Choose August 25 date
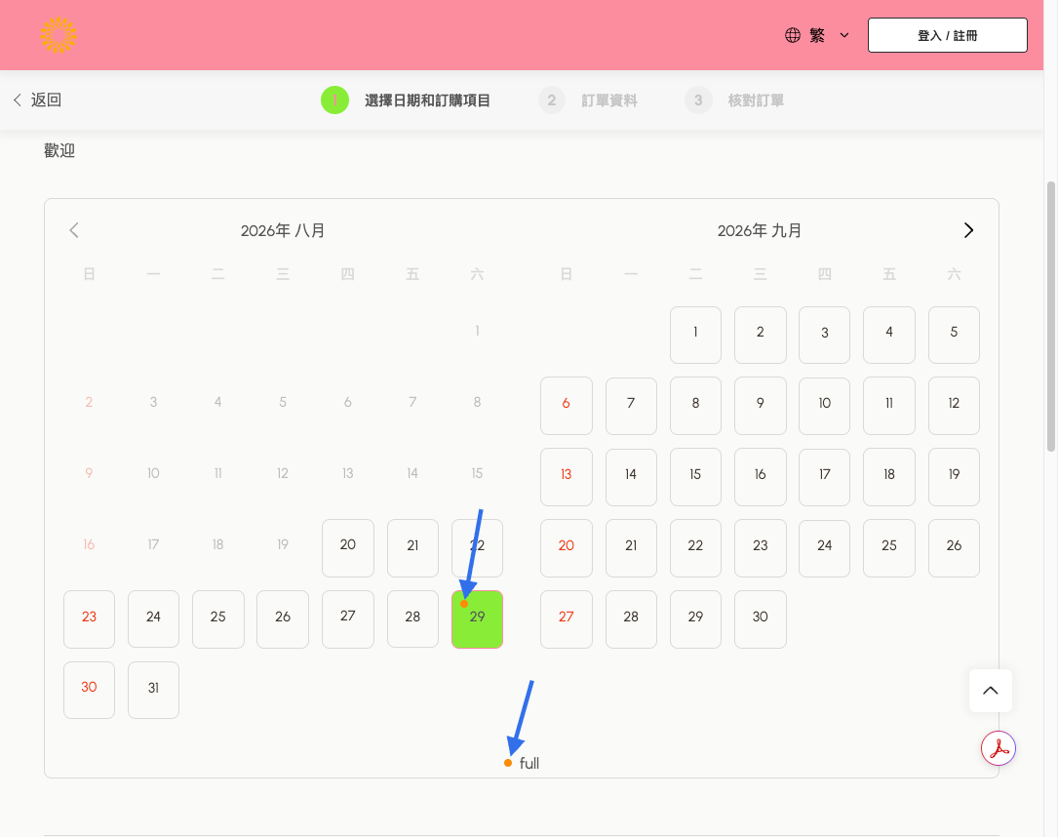1058x837 pixels. [218, 619]
